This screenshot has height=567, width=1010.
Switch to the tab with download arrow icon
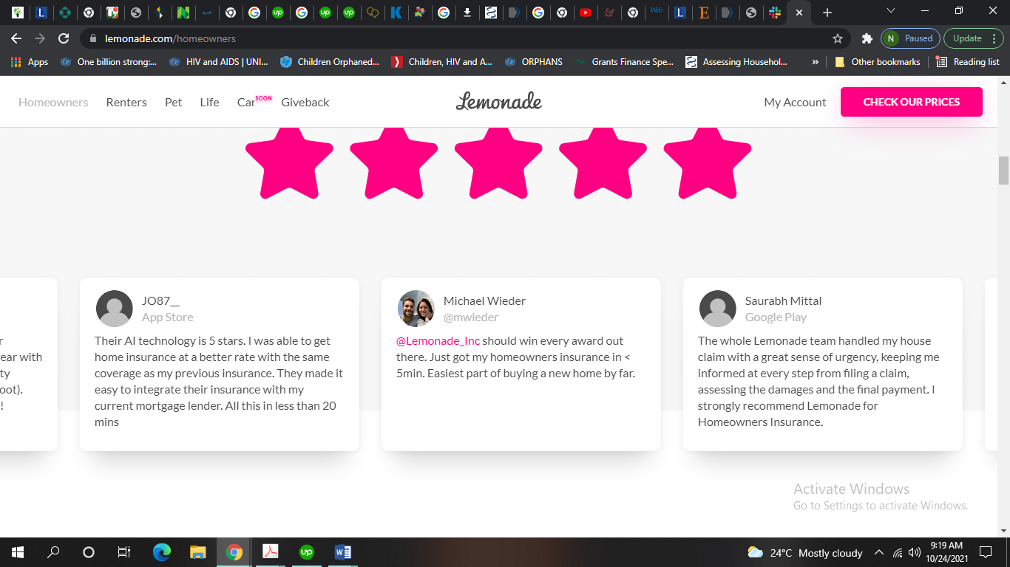467,13
